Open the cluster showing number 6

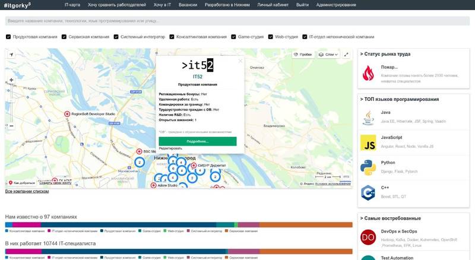tap(173, 169)
